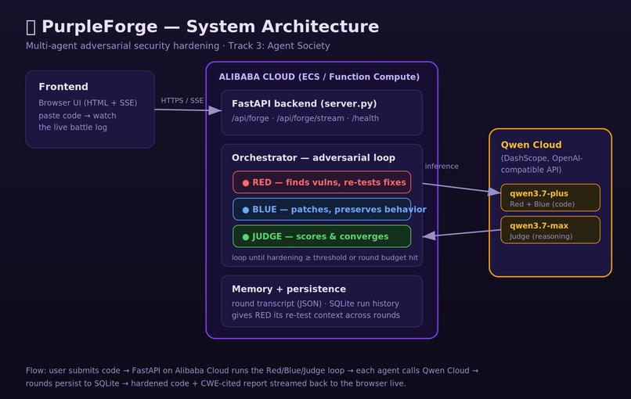
Task: Click the Orchestrator — adversarial loop heading
Action: pos(313,158)
